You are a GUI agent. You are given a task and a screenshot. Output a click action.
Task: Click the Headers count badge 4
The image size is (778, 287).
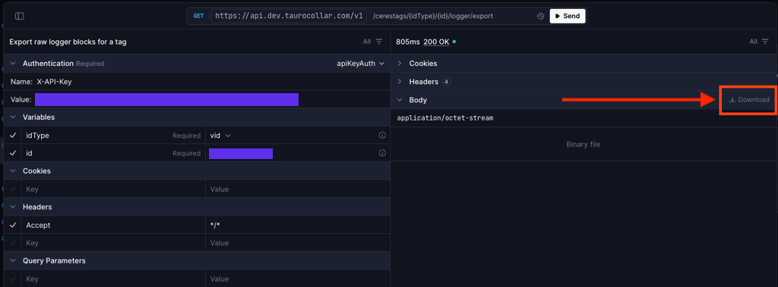pyautogui.click(x=446, y=82)
